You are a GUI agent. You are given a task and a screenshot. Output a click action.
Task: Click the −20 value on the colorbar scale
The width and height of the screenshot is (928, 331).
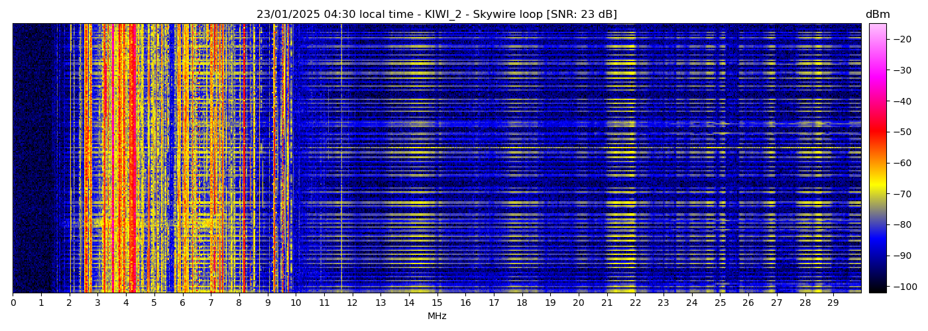[x=901, y=39]
